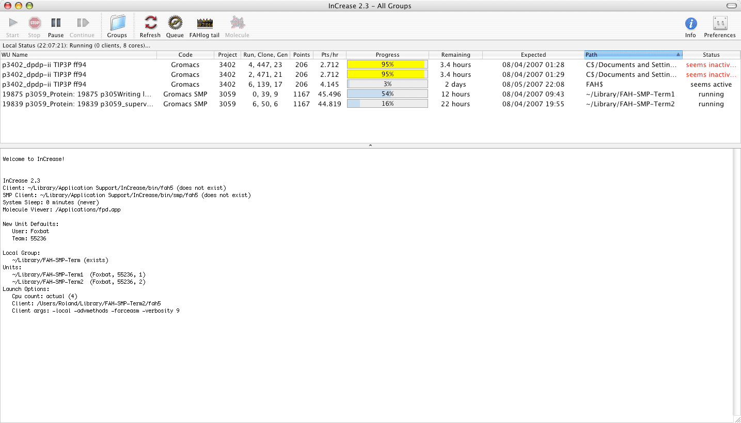Click the expected date 08/04/2007 09:43

coord(533,94)
